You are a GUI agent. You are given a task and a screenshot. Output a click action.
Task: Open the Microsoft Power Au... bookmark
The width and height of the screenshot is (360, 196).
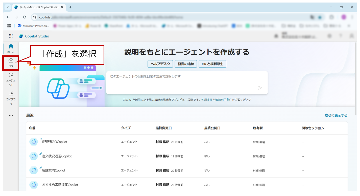[33, 26]
